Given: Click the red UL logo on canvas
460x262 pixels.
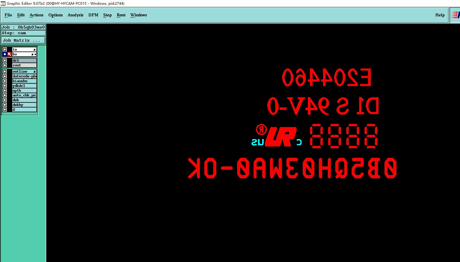Looking at the screenshot, I should (x=281, y=137).
